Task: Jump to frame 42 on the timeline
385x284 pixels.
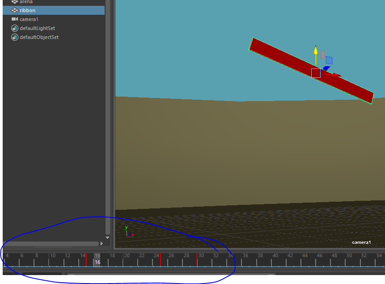Action: pyautogui.click(x=290, y=255)
